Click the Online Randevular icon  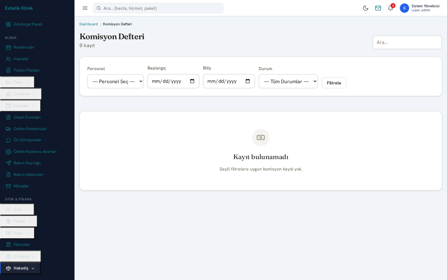tap(8, 129)
